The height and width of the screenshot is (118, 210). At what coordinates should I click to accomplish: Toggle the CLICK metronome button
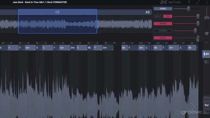pyautogui.click(x=163, y=38)
